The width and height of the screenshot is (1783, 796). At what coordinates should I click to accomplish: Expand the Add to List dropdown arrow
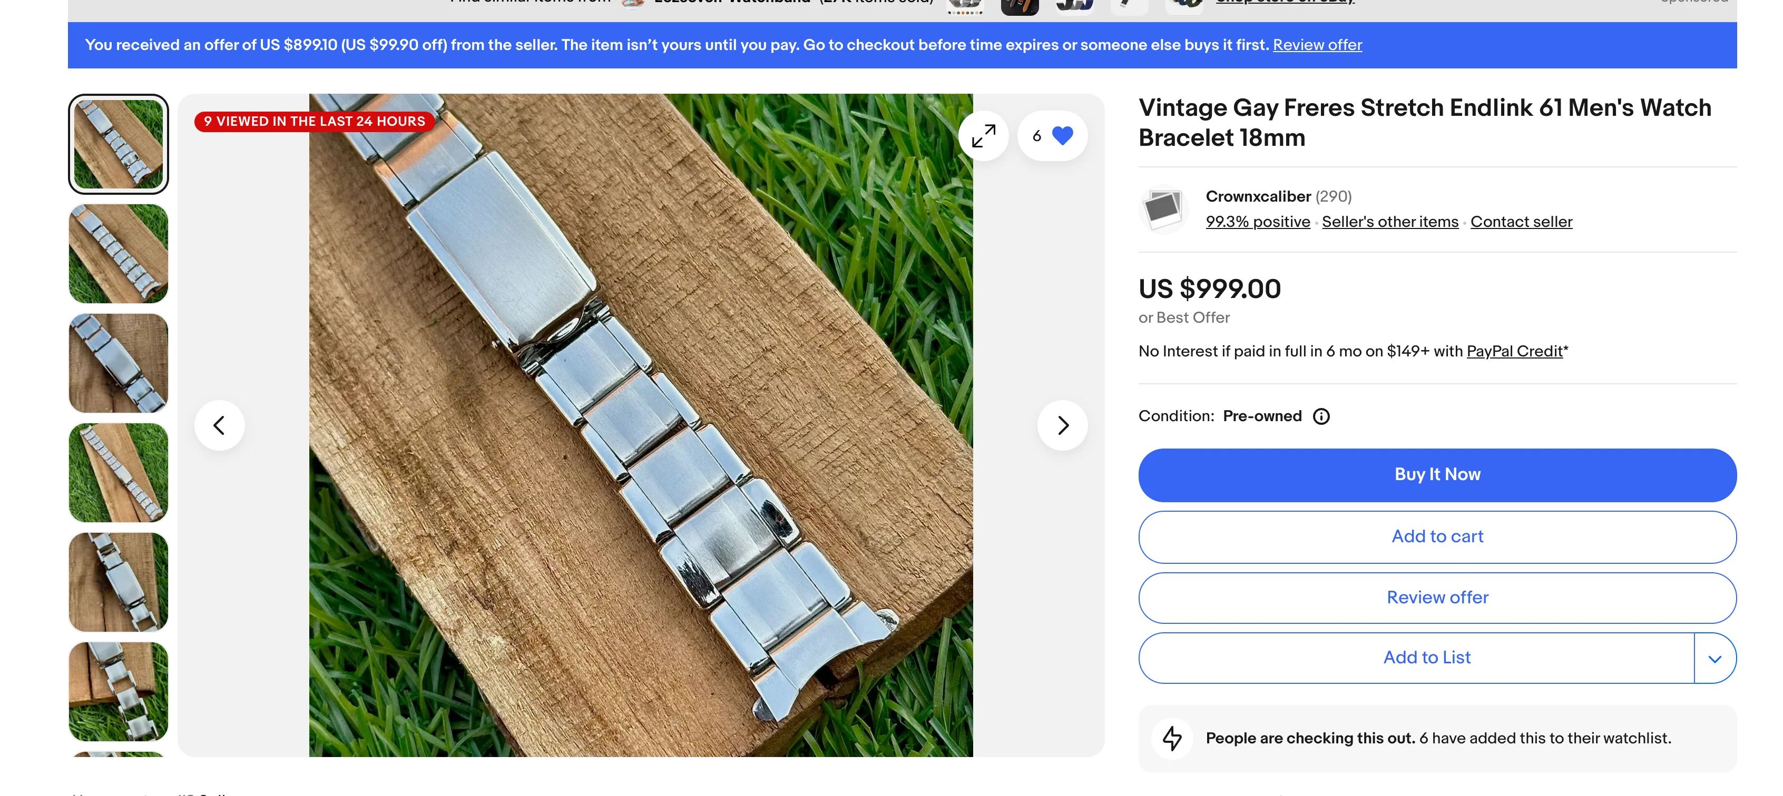tap(1714, 659)
